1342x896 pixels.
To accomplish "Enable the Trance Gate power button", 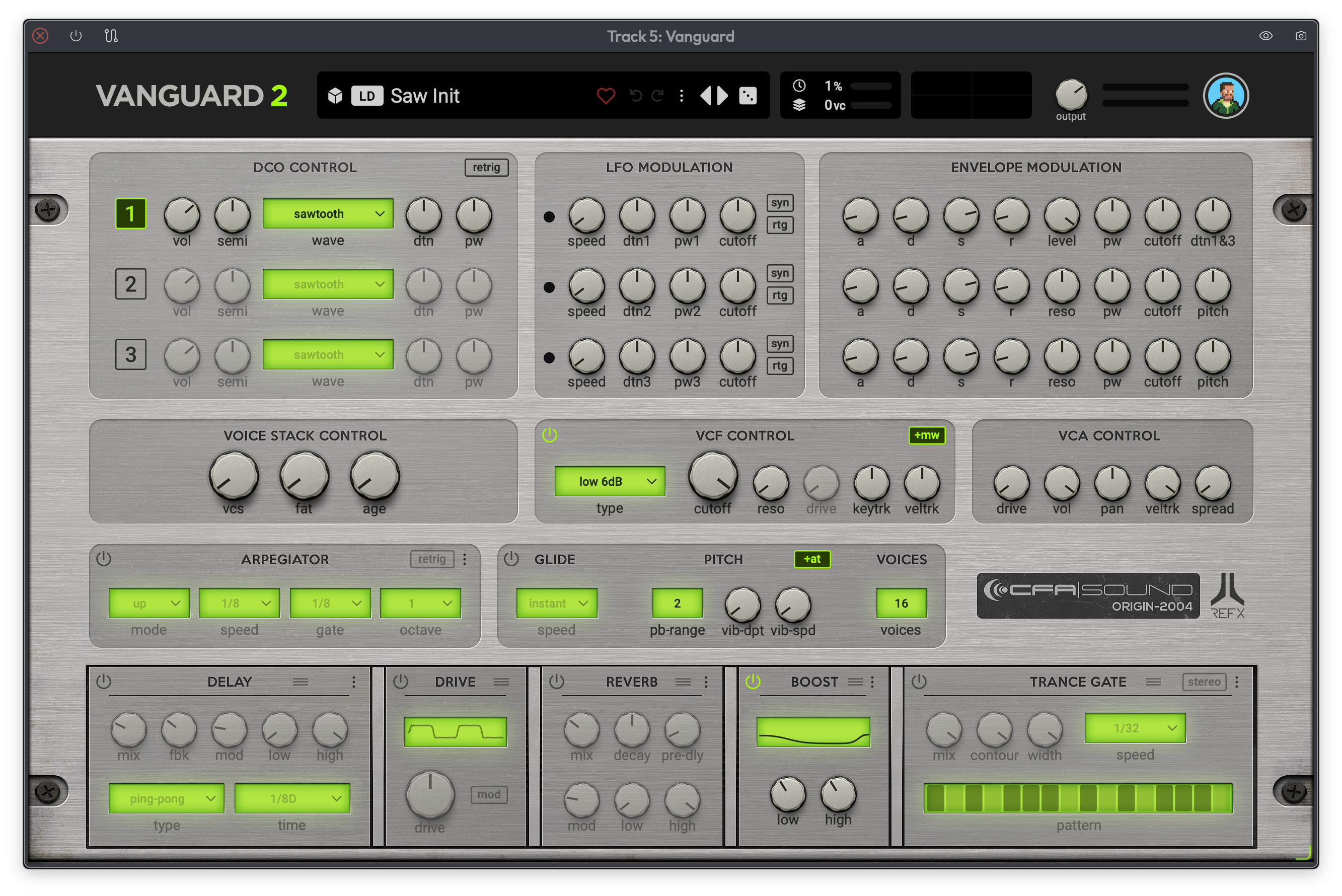I will (x=919, y=681).
